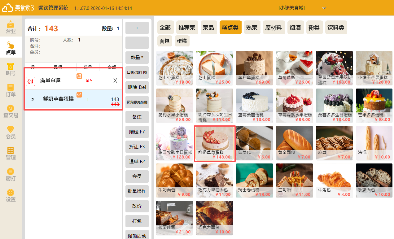394x239 pixels.
Task: Click the 赠送 F7 gift button
Action: tap(137, 132)
